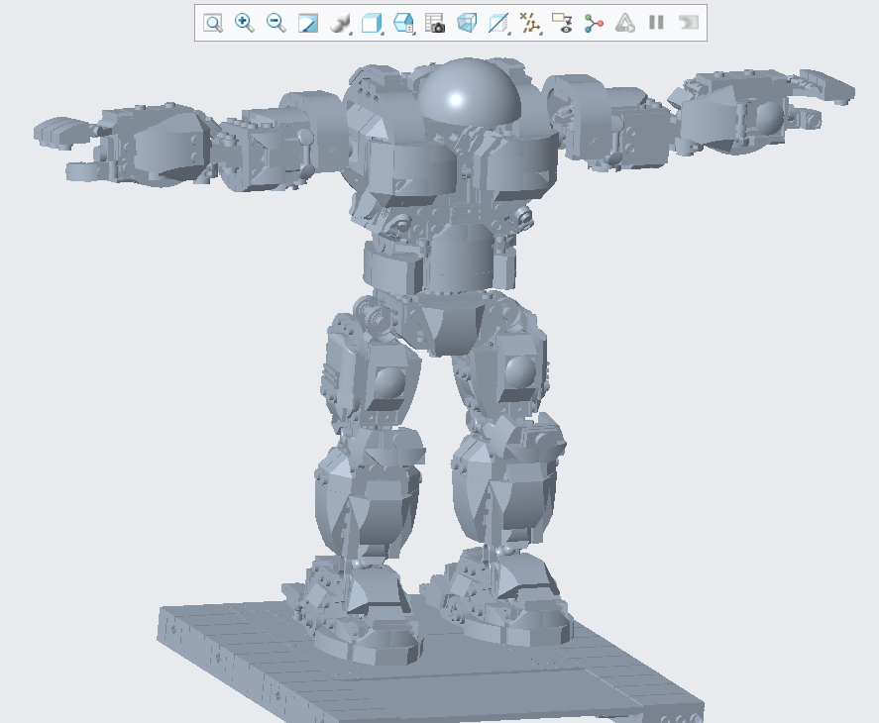This screenshot has height=723, width=879.
Task: Toggle the Spin Center nodes icon
Action: [594, 23]
